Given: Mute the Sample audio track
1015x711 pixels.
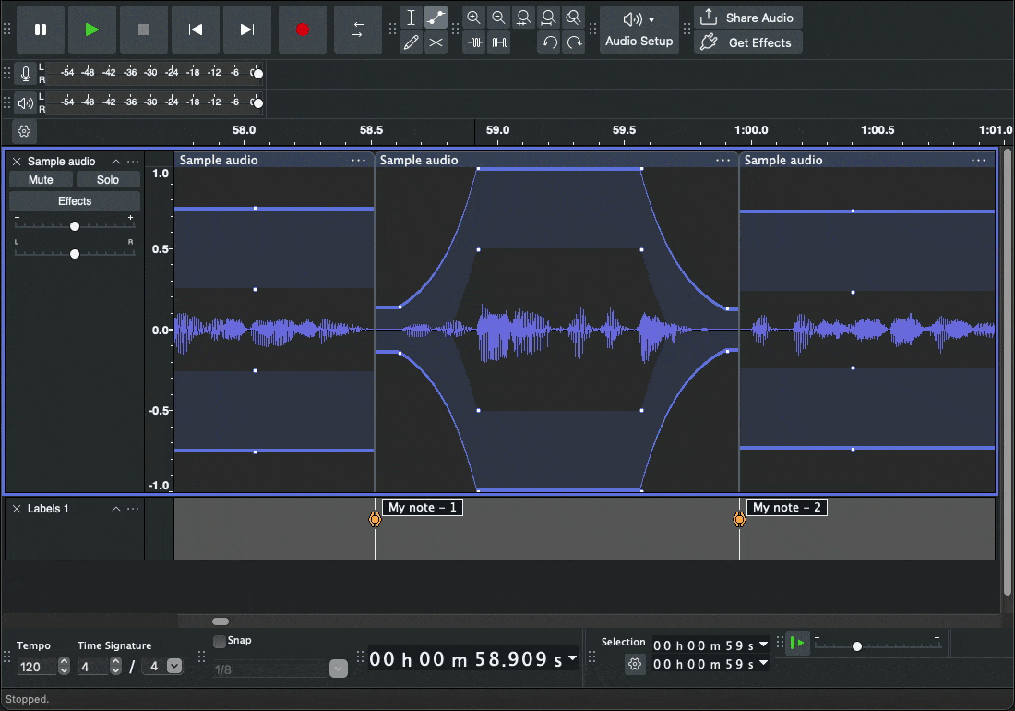Looking at the screenshot, I should [x=41, y=180].
